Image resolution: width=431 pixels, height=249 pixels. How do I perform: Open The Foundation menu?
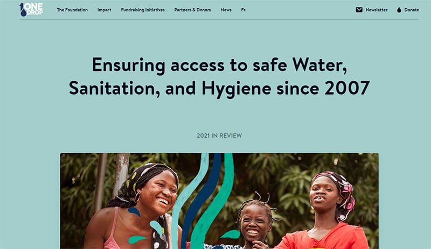pyautogui.click(x=72, y=10)
